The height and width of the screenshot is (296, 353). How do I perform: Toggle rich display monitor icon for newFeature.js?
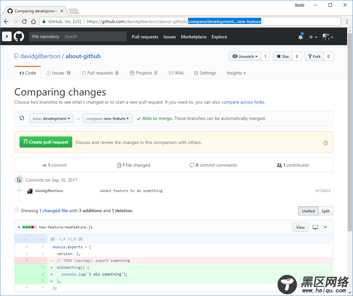pyautogui.click(x=315, y=227)
